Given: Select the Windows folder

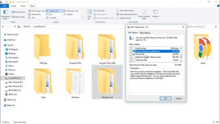Looking at the screenshot, I should [75, 83].
